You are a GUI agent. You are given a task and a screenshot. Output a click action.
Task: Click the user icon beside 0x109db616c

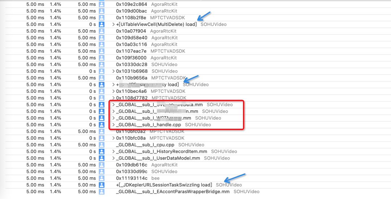pos(101,165)
